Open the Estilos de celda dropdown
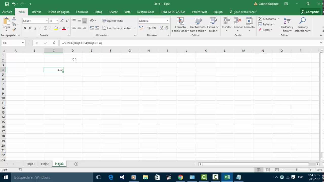 (213, 25)
